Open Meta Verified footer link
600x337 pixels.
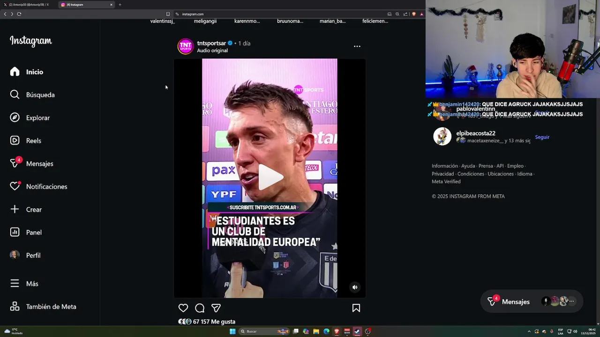446,182
